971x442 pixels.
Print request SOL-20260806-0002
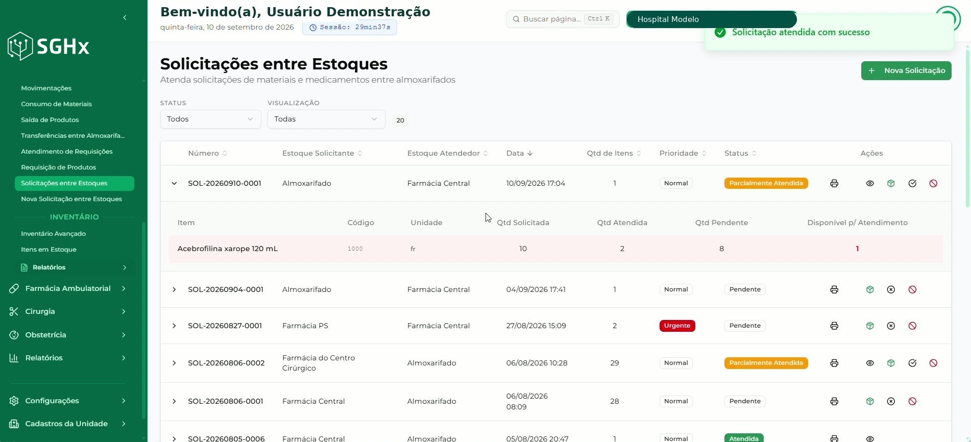834,363
